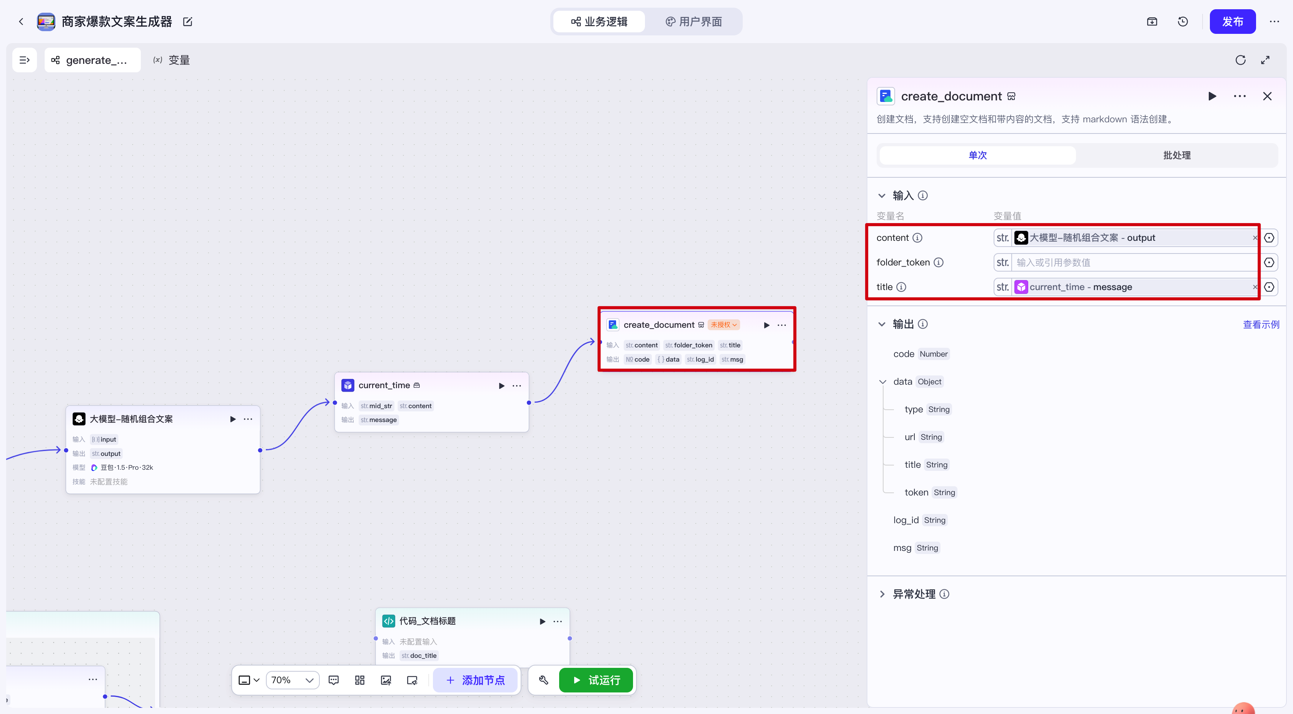Image resolution: width=1293 pixels, height=714 pixels.
Task: Click the version history clock icon
Action: point(1183,22)
